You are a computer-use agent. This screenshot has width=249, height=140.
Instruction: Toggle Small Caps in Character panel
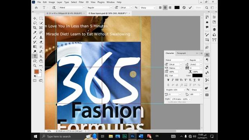(x=181, y=80)
